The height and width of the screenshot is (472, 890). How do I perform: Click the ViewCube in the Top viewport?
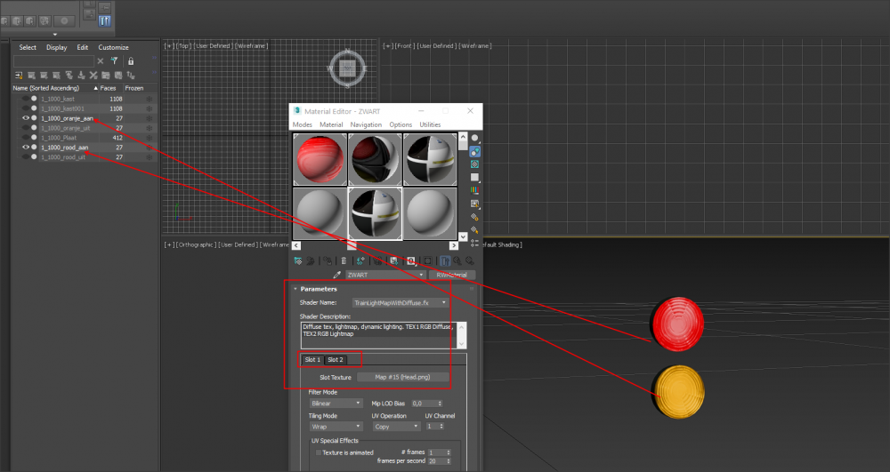(347, 68)
